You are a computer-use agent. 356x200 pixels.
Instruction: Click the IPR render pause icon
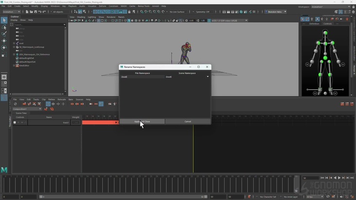(x=254, y=12)
